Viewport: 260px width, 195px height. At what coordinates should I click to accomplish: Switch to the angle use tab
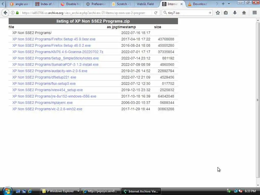19,4
